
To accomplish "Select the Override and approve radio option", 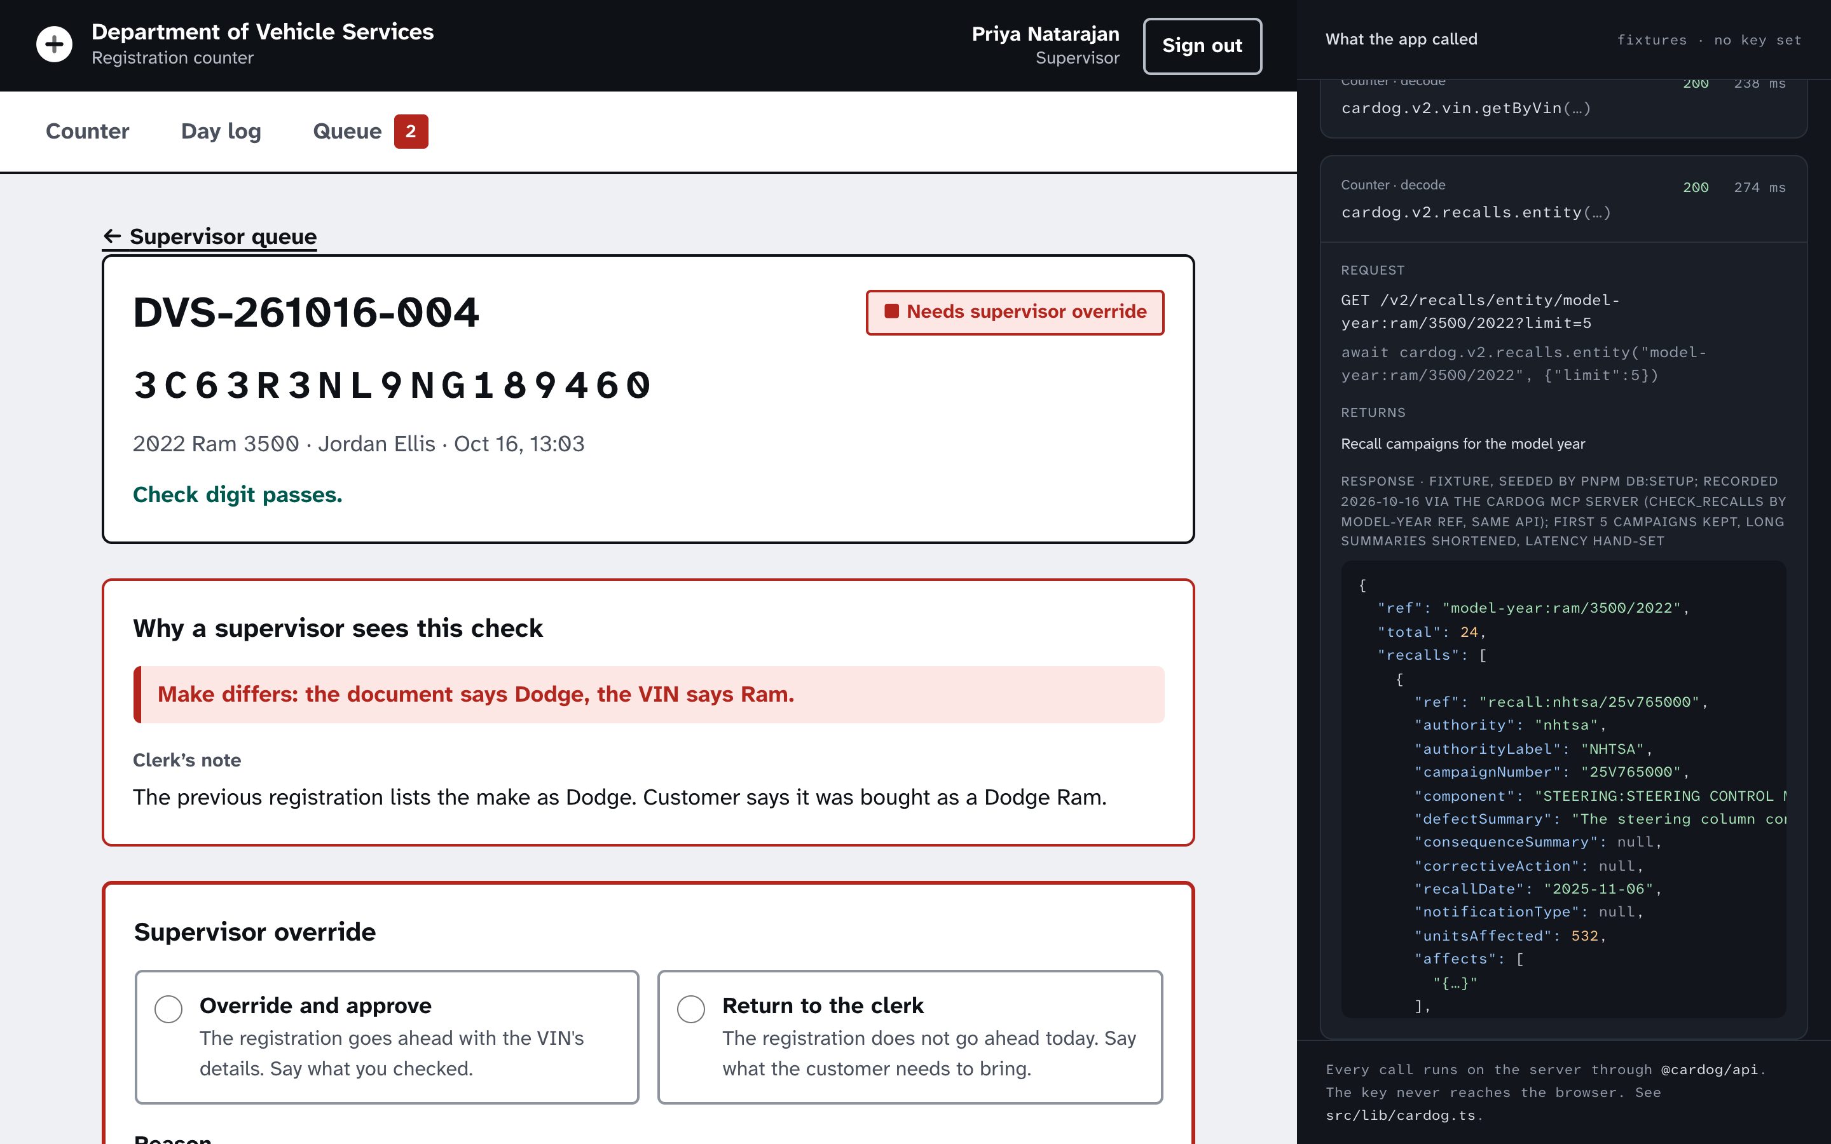I will pos(168,1009).
